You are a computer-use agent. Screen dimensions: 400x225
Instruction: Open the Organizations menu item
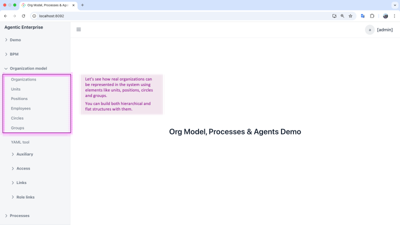point(23,79)
